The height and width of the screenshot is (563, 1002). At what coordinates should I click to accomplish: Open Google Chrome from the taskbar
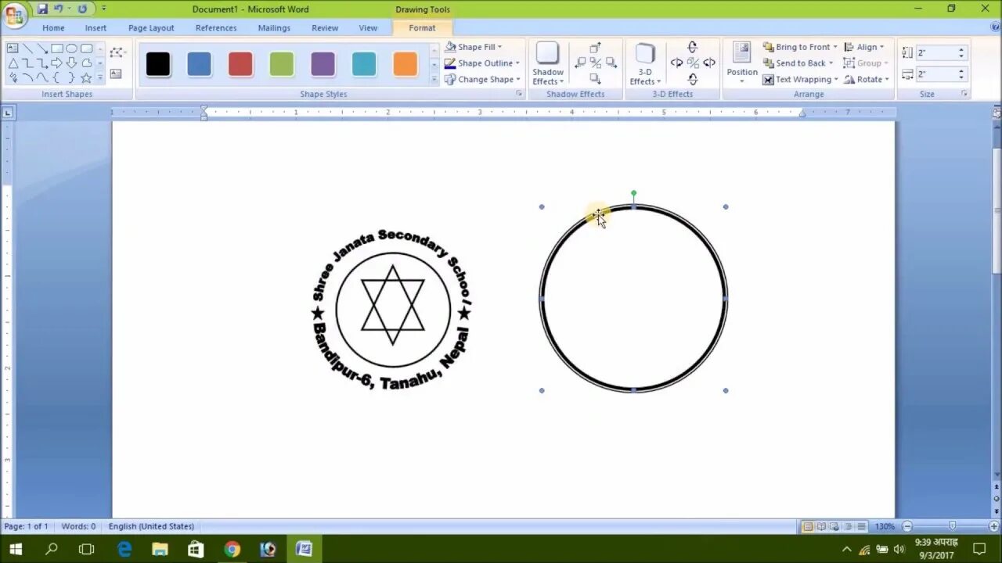point(232,549)
